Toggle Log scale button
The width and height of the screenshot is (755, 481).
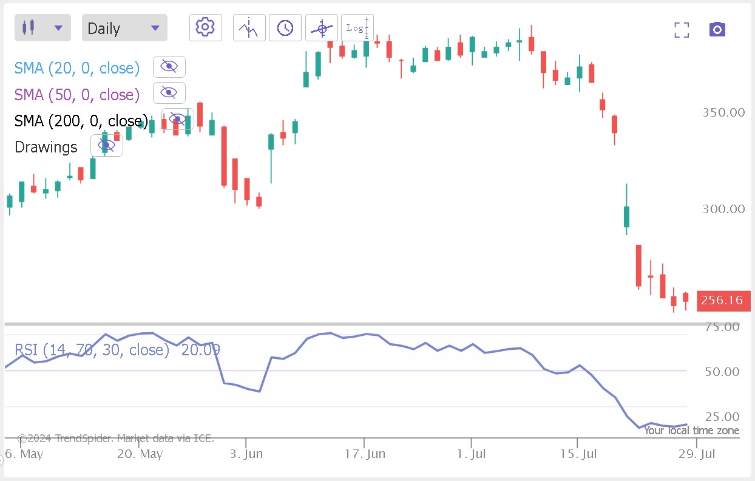[357, 27]
